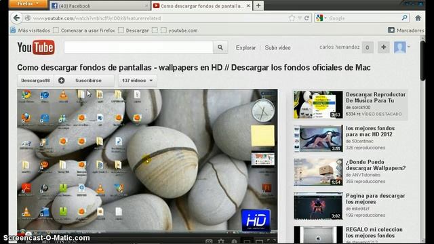434x244 pixels.
Task: Open a new tab with plus button
Action: (258, 5)
